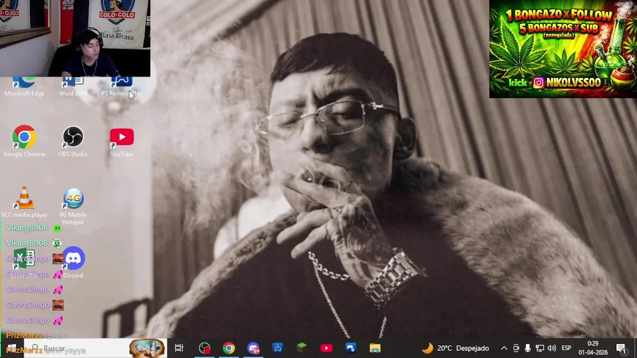Open YouTube from the taskbar
Image resolution: width=637 pixels, height=358 pixels.
(x=326, y=348)
